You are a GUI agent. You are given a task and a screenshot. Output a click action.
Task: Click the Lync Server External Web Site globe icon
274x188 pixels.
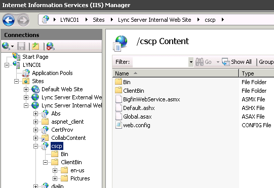[35, 97]
